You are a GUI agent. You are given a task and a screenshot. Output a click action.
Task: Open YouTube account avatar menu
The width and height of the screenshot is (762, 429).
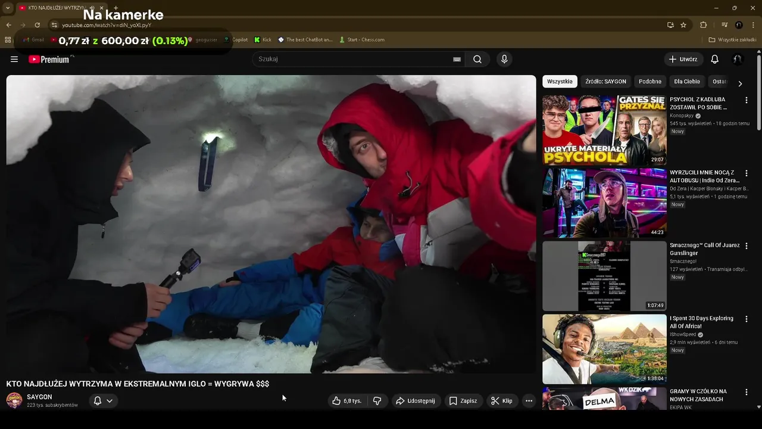(738, 59)
